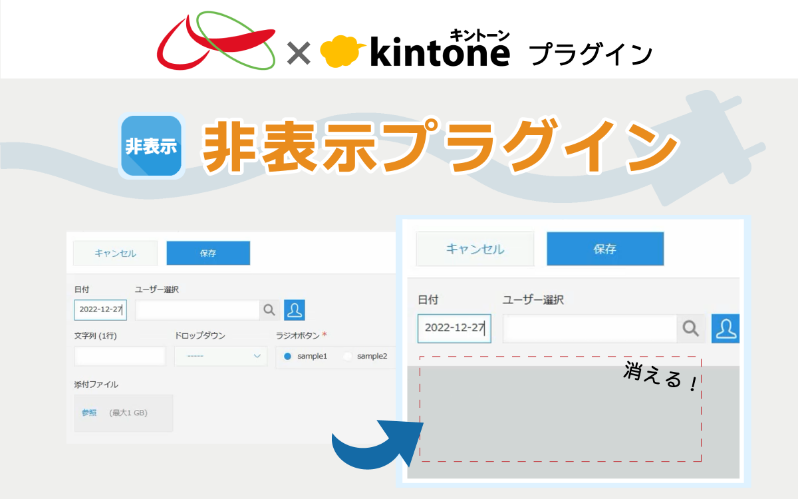Focus the ユーザー選択 field in the enlarged form

pyautogui.click(x=590, y=329)
